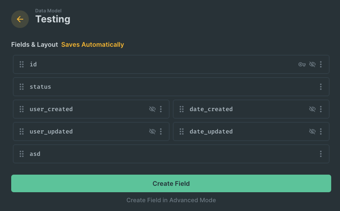
Task: Click the Testing collection title
Action: [x=53, y=19]
